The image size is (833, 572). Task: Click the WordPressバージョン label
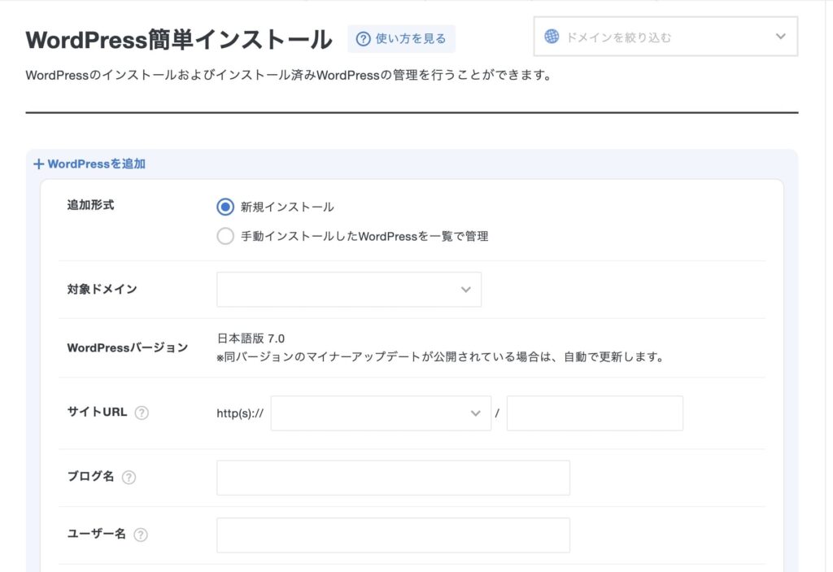pyautogui.click(x=128, y=347)
